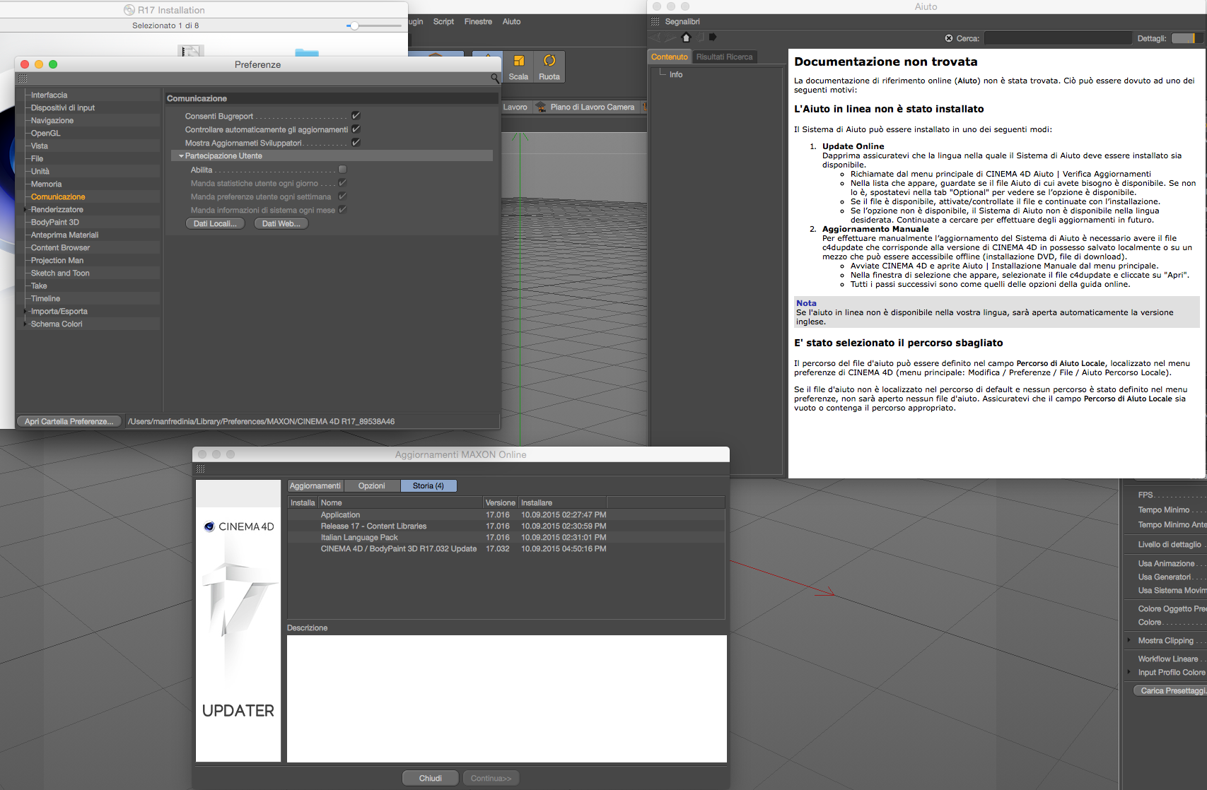
Task: Select the Info item in Contenuto tree
Action: [x=676, y=74]
